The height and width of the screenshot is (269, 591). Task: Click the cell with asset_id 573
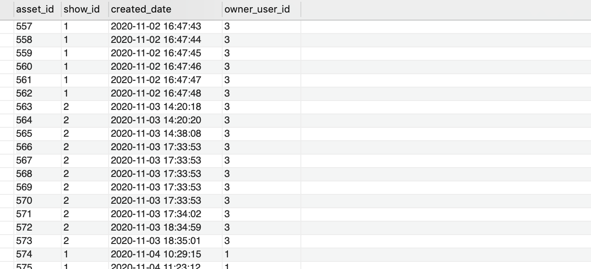(x=24, y=241)
